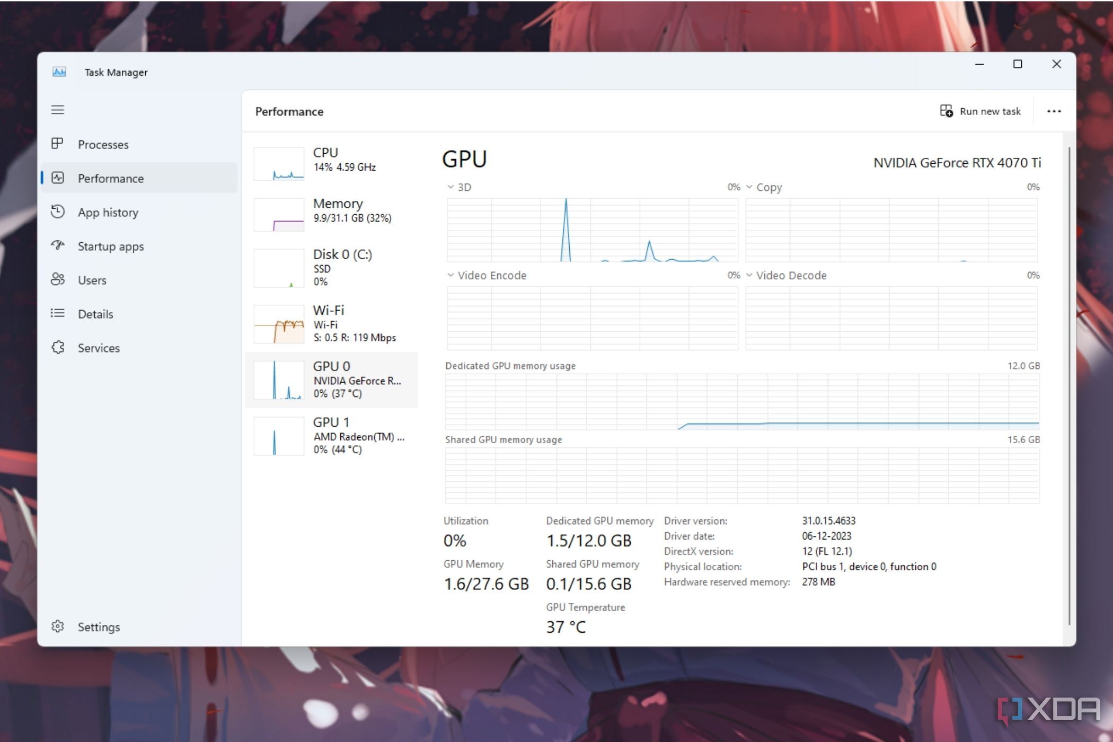This screenshot has width=1113, height=742.
Task: Click the Details sidebar icon
Action: point(57,314)
